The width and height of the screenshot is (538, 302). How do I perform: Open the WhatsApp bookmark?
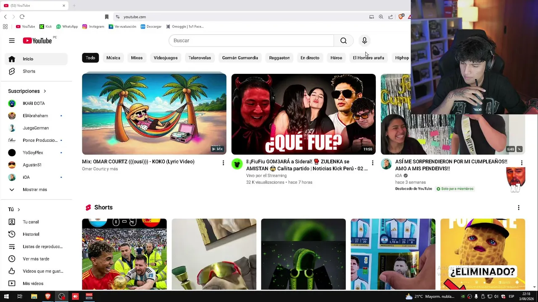(x=67, y=26)
